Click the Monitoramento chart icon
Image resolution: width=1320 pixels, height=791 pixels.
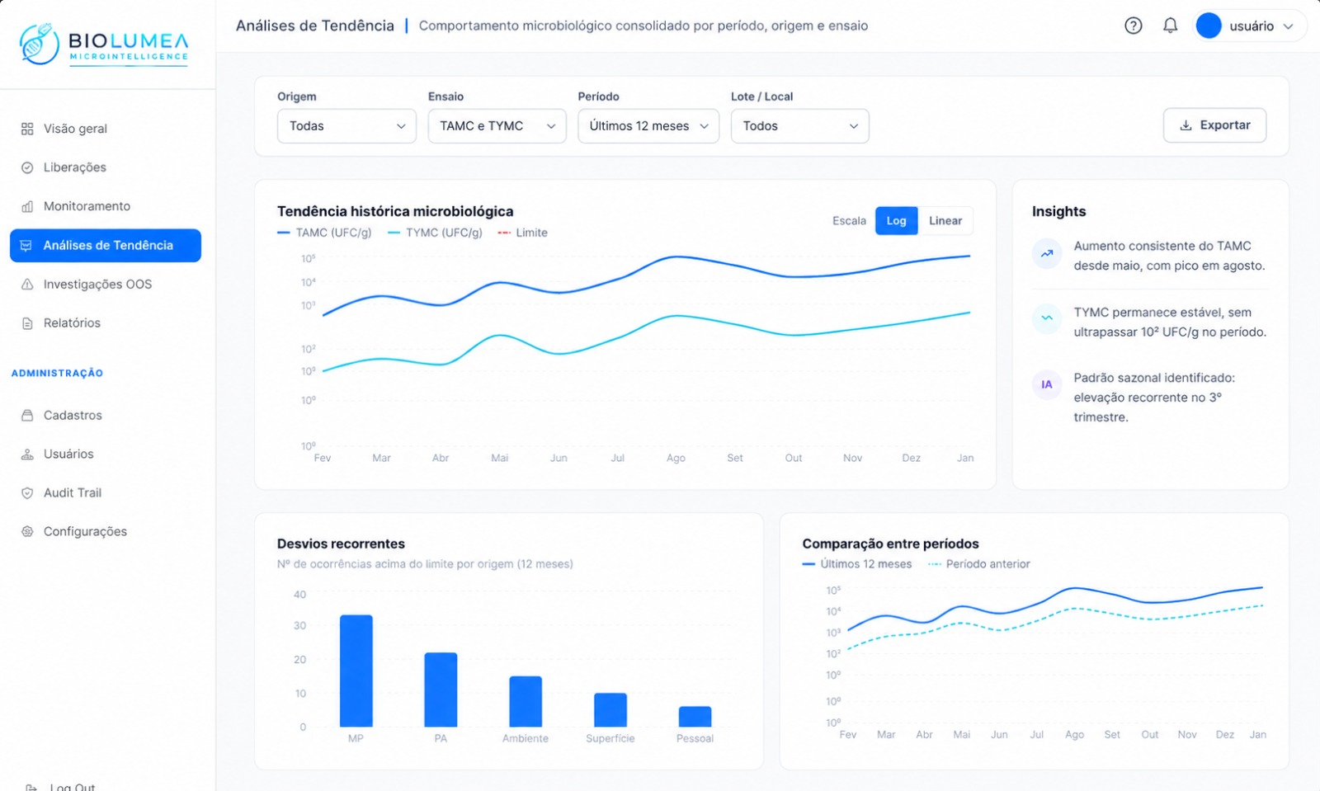click(x=27, y=206)
